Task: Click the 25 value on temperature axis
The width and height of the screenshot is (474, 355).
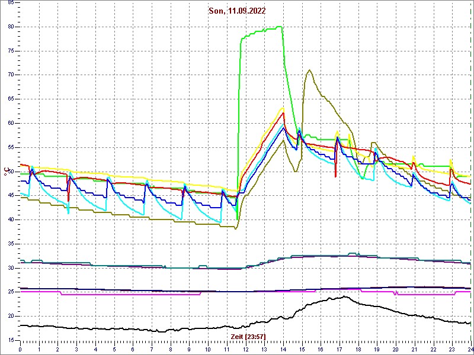Action: [10, 292]
